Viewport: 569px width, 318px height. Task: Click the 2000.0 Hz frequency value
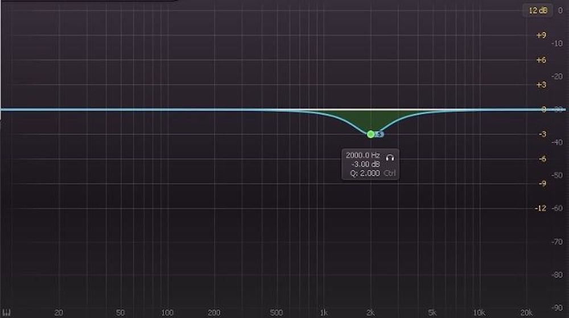pyautogui.click(x=363, y=156)
